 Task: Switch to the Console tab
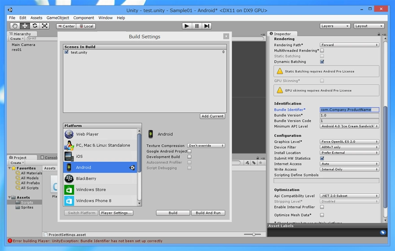(x=49, y=158)
